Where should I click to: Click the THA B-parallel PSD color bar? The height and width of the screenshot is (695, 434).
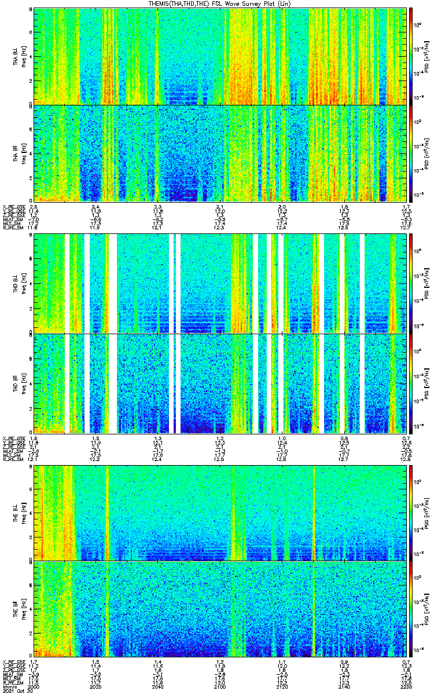[411, 153]
